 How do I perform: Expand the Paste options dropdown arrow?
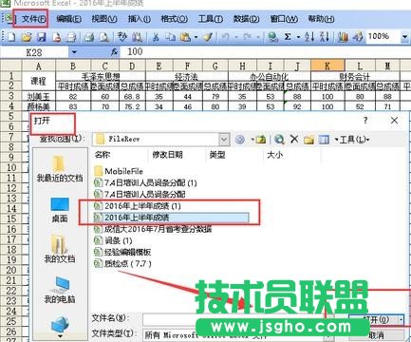pyautogui.click(x=196, y=37)
